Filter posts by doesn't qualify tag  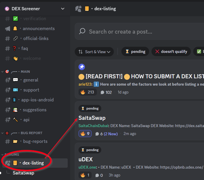(x=171, y=52)
